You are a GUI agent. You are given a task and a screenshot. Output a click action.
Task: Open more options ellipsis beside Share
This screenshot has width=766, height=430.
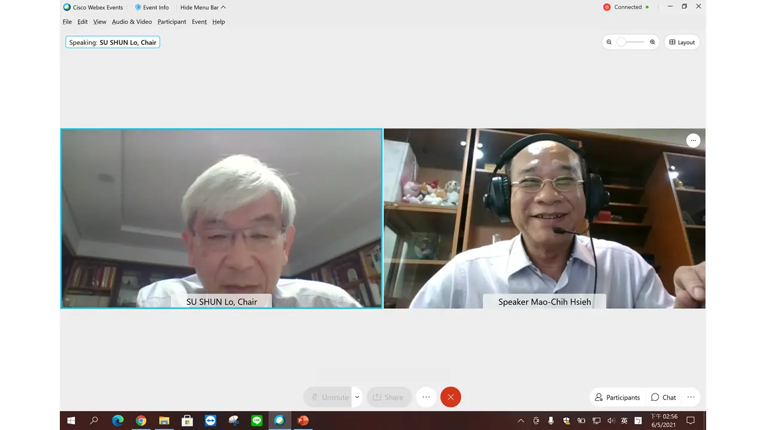426,397
